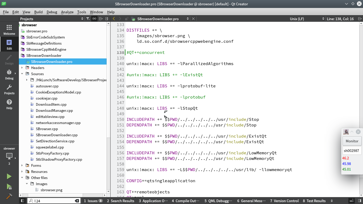This screenshot has height=204, width=363.
Task: Select sbrowser.pro file
Action: pyautogui.click(x=37, y=31)
